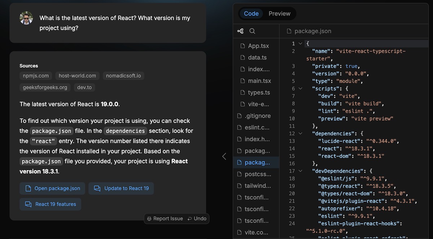
Task: Click the file icon beside postcss file
Action: (x=239, y=174)
